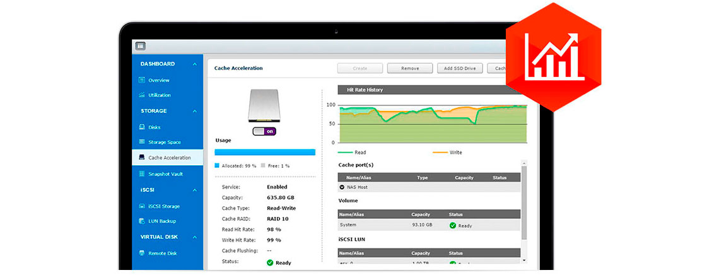Collapse the VIRTUAL DISK section chevron

(x=195, y=237)
